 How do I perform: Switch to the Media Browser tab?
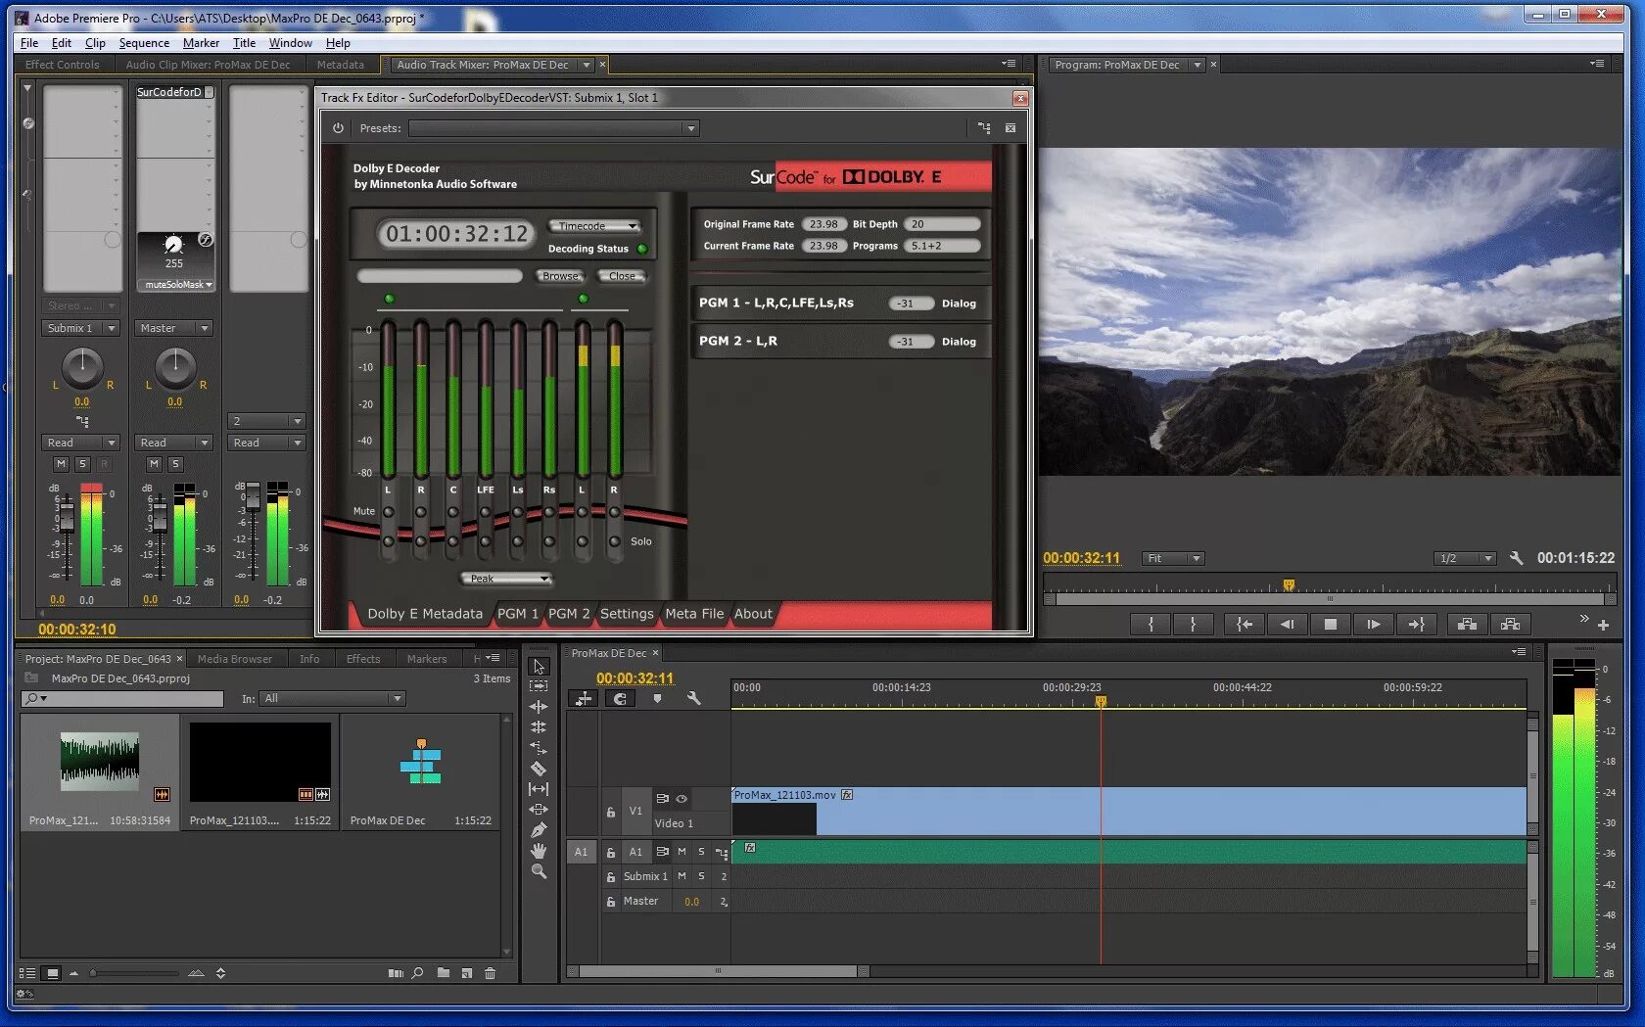235,659
